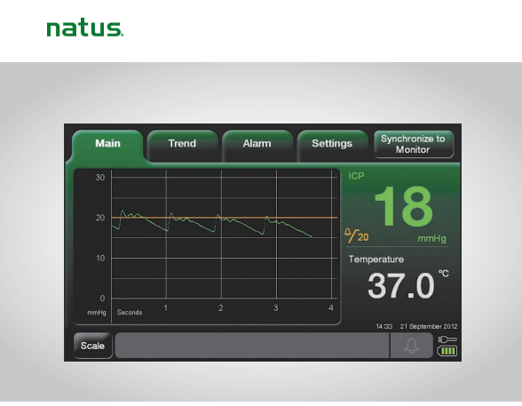The width and height of the screenshot is (522, 406).
Task: Click the 14:33 time display
Action: 384,326
